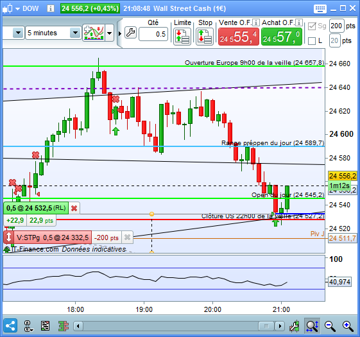Click the Ouverture Europe 9h00 de la veille label
Image resolution: width=360 pixels, height=337 pixels.
point(254,63)
